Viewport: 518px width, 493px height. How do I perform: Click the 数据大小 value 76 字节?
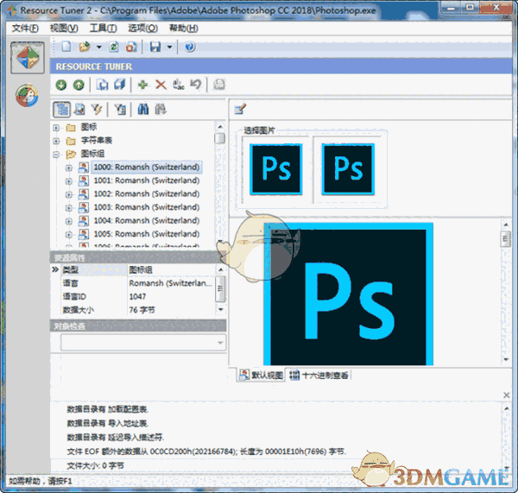[142, 310]
